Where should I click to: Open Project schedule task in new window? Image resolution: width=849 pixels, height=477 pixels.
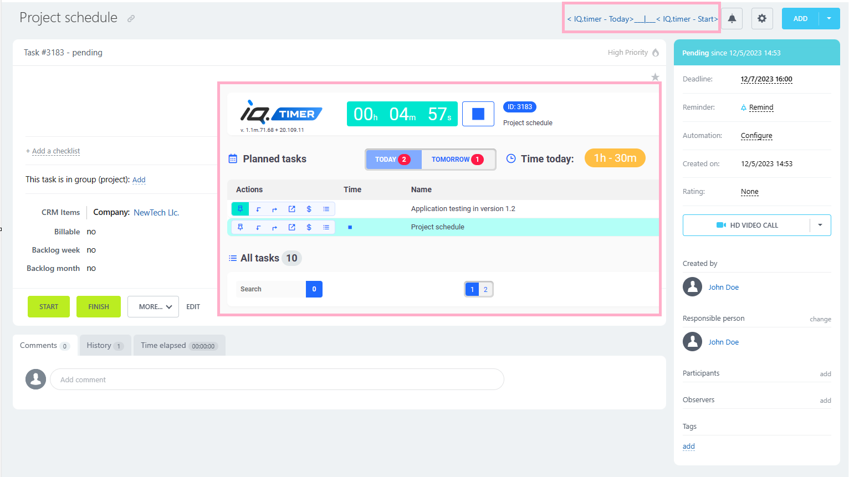(x=291, y=227)
